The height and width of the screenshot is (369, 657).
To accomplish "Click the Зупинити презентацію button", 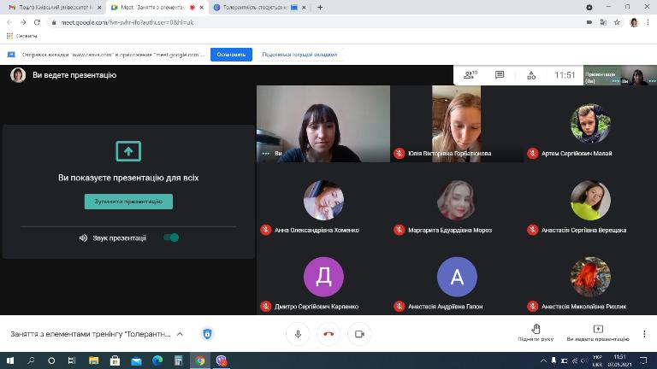I will (x=128, y=202).
